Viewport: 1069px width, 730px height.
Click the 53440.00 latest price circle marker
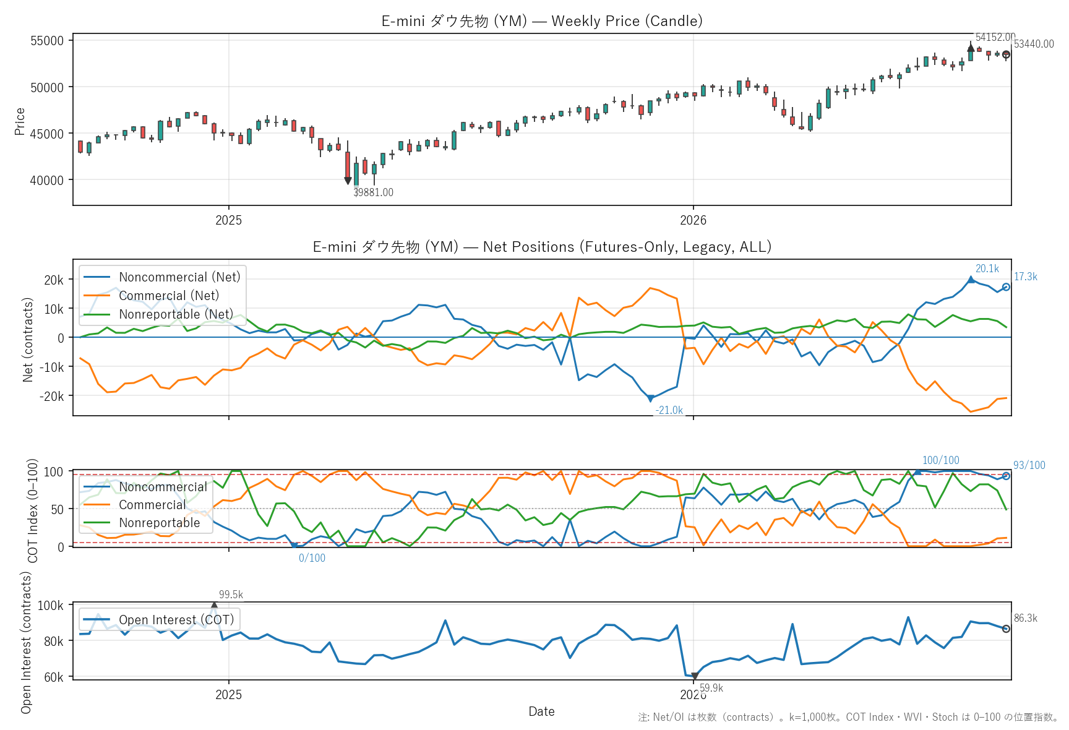[1006, 54]
